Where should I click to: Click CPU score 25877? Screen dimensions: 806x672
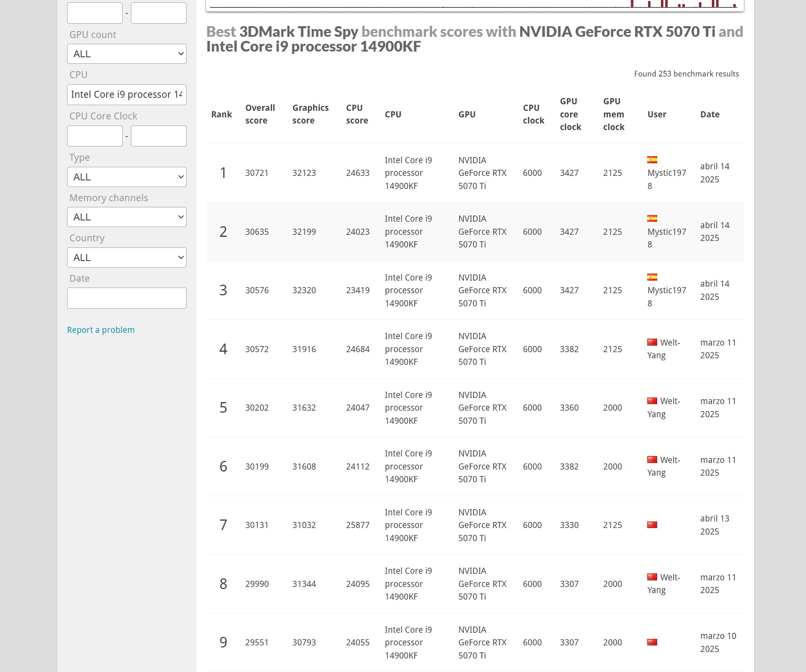tap(358, 525)
